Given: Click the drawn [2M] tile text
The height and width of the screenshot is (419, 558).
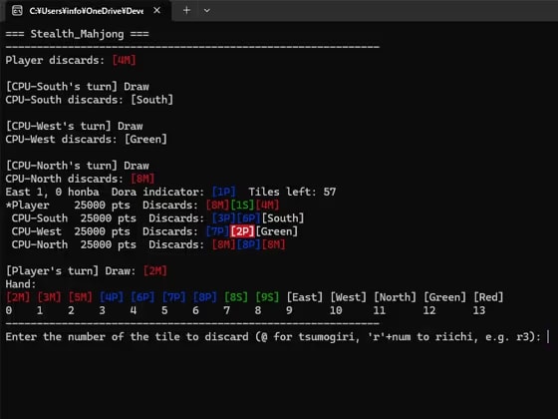Looking at the screenshot, I should pos(155,271).
